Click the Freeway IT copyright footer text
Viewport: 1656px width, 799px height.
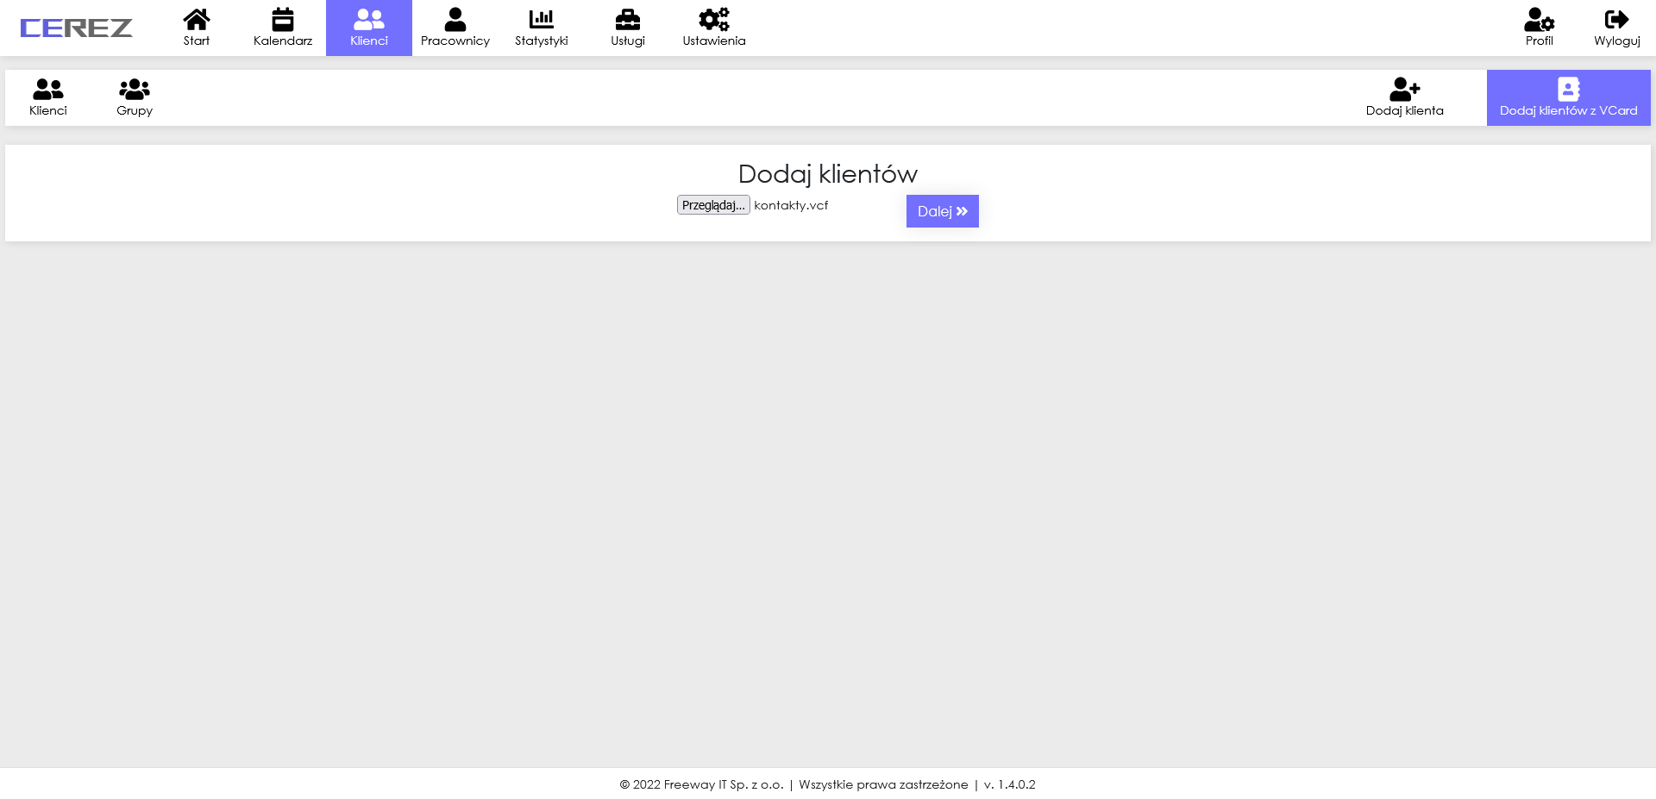pos(701,784)
